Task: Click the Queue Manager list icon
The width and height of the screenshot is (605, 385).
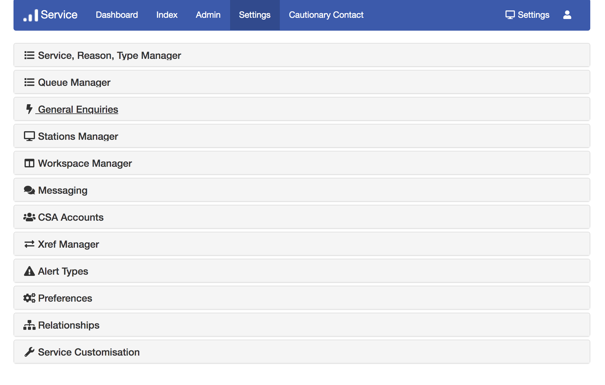Action: pos(29,82)
